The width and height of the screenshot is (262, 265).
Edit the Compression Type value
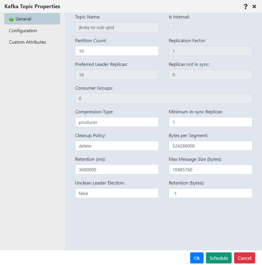[117, 122]
